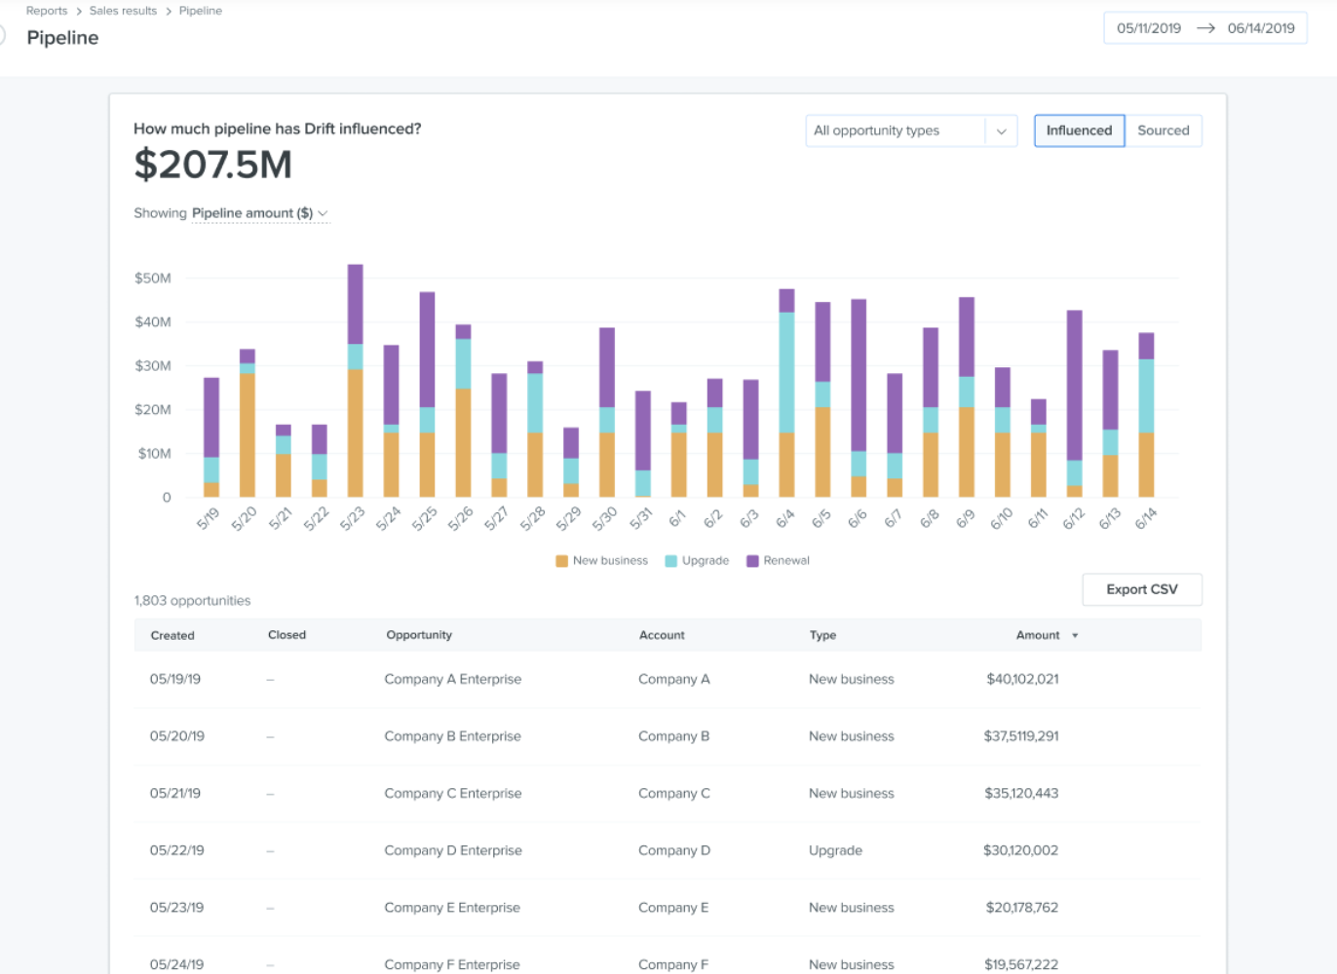Open the Company B Enterprise opportunity
The image size is (1337, 974).
[452, 736]
